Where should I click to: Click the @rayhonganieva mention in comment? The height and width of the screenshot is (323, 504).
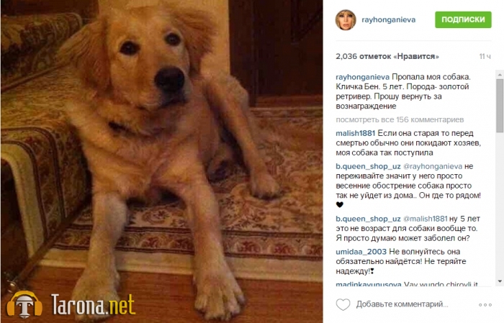pyautogui.click(x=433, y=166)
